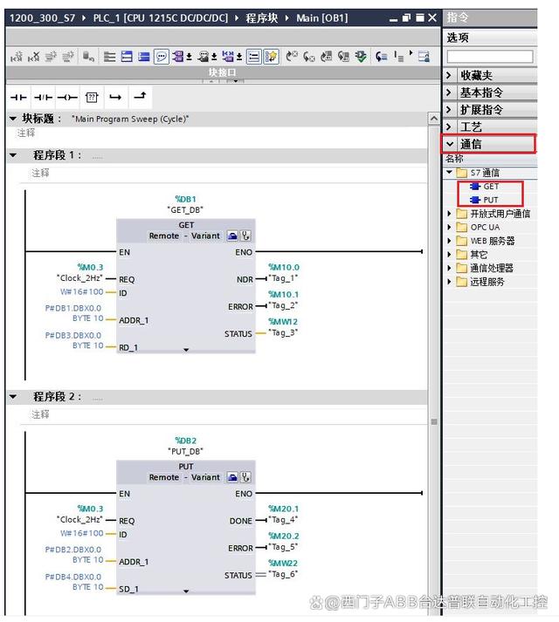
Task: Open configuration icon on GET block
Action: click(x=232, y=236)
